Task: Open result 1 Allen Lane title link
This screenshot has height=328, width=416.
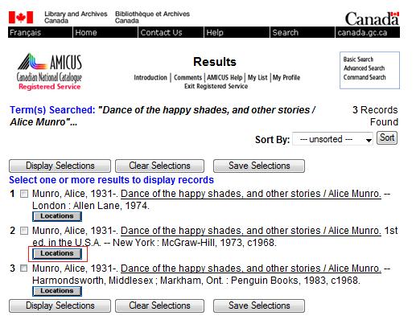Action: click(x=251, y=194)
